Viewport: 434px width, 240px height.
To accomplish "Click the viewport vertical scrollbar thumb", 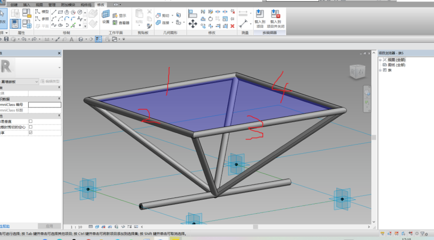I will (x=374, y=137).
